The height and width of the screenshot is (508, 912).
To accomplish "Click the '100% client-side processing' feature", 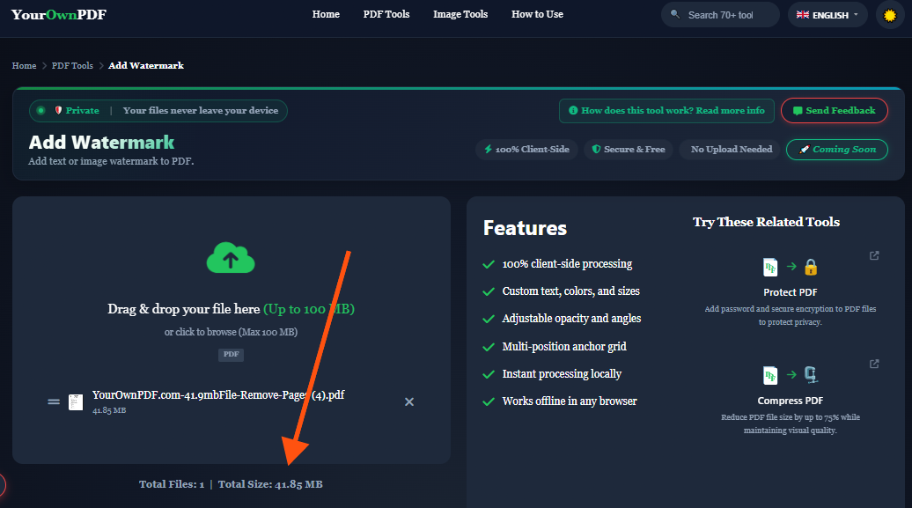I will [567, 264].
